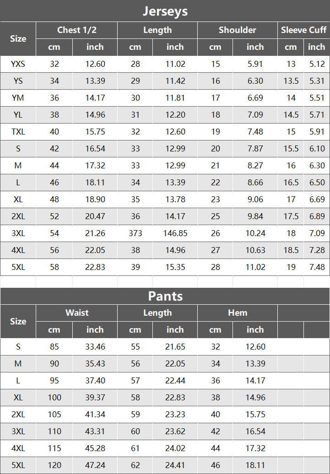
Task: Select the "Chest 1/2" column header
Action: click(x=76, y=30)
